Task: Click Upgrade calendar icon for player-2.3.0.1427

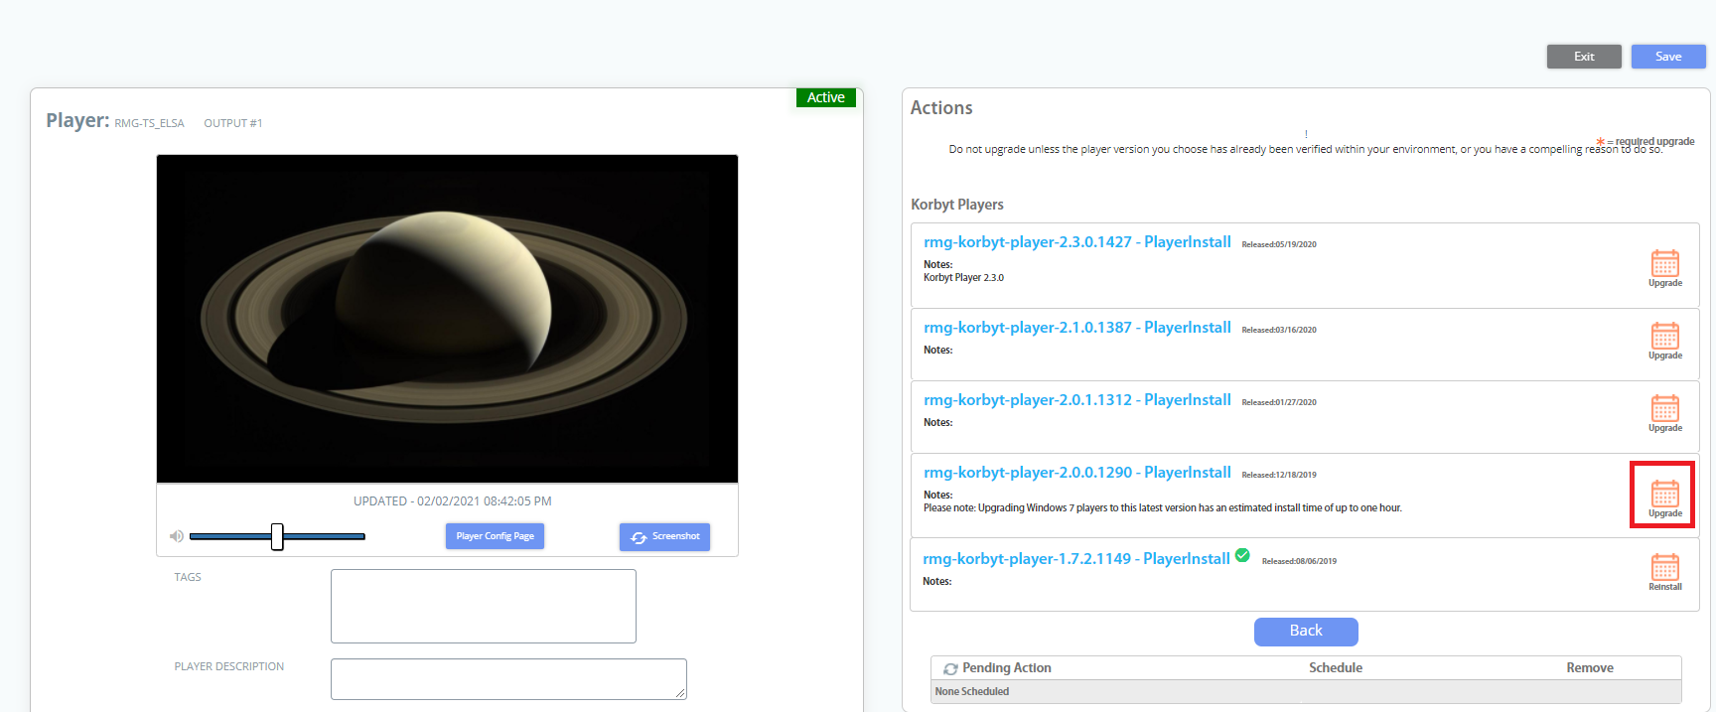Action: point(1665,263)
